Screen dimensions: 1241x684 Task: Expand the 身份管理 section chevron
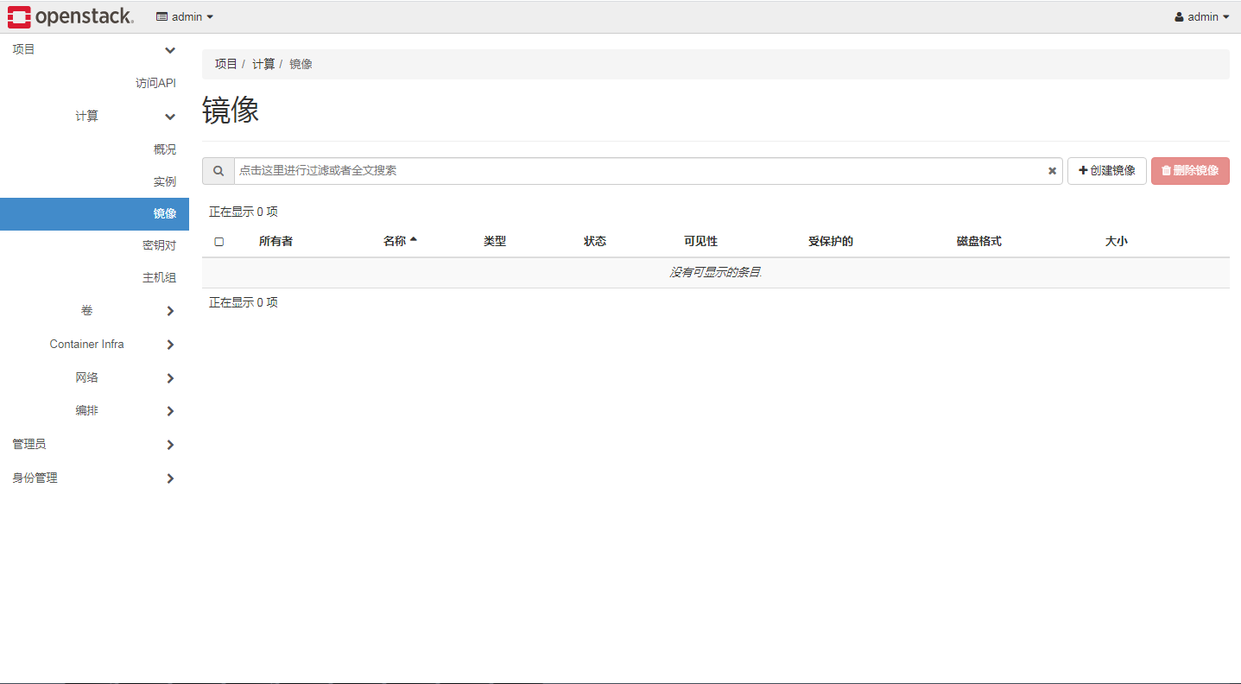pos(170,478)
